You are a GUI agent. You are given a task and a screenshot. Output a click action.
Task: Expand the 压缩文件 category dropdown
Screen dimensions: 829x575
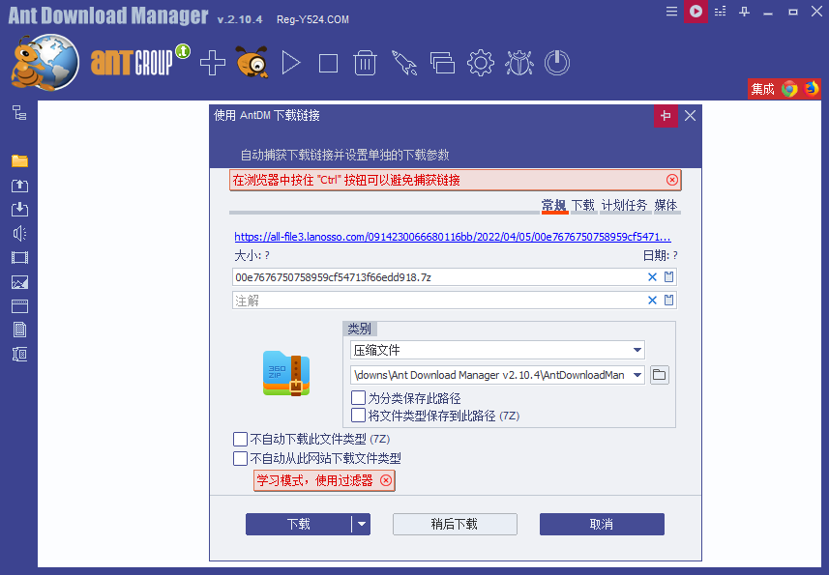pyautogui.click(x=637, y=350)
